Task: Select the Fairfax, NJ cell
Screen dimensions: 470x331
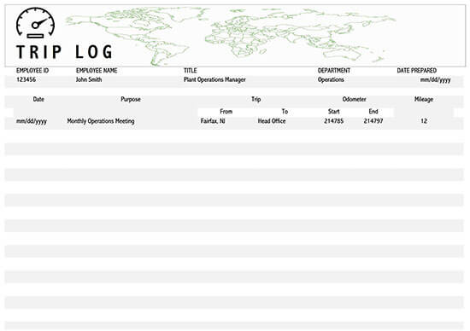Action: click(213, 121)
